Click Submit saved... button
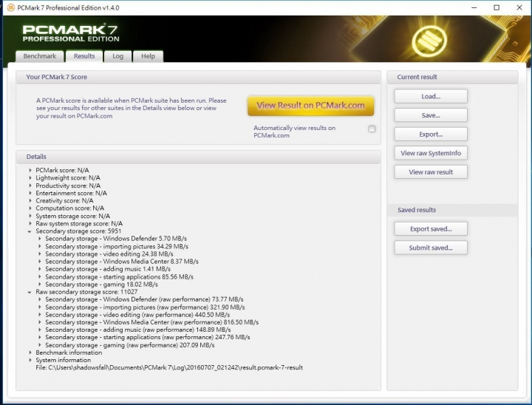Screen dimensions: 532x405 pyautogui.click(x=431, y=248)
